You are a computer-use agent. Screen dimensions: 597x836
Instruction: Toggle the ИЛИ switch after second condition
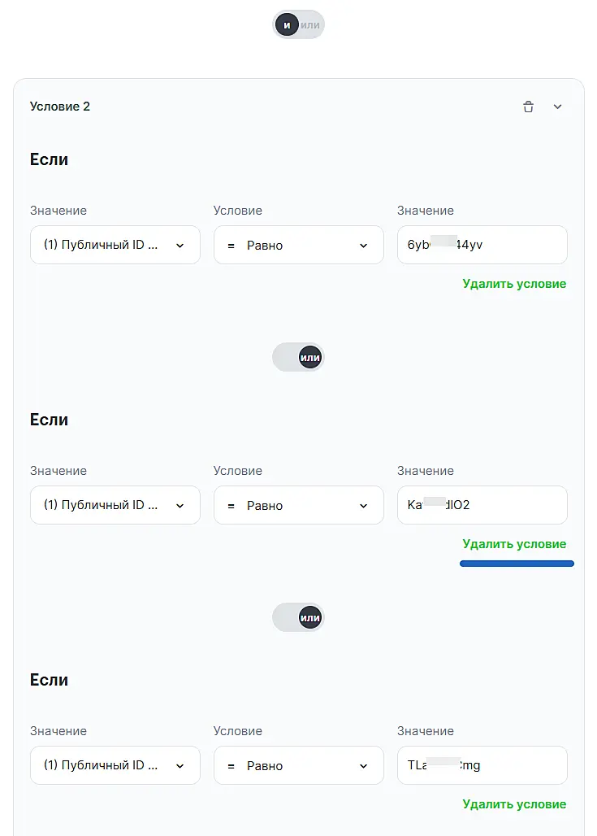pos(298,617)
